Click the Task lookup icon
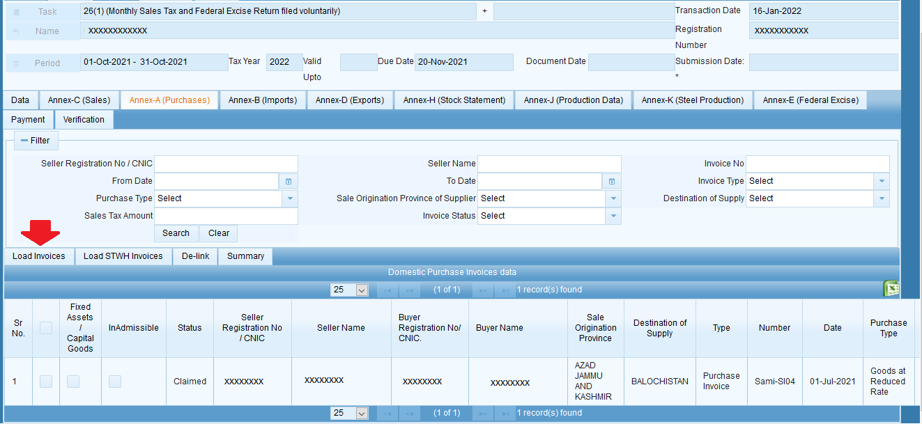Screen dimensions: 922x424 click(x=17, y=12)
